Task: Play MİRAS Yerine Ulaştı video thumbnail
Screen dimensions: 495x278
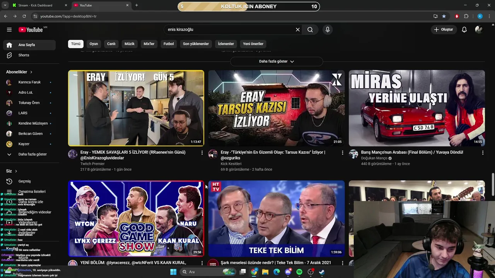Action: tap(417, 108)
